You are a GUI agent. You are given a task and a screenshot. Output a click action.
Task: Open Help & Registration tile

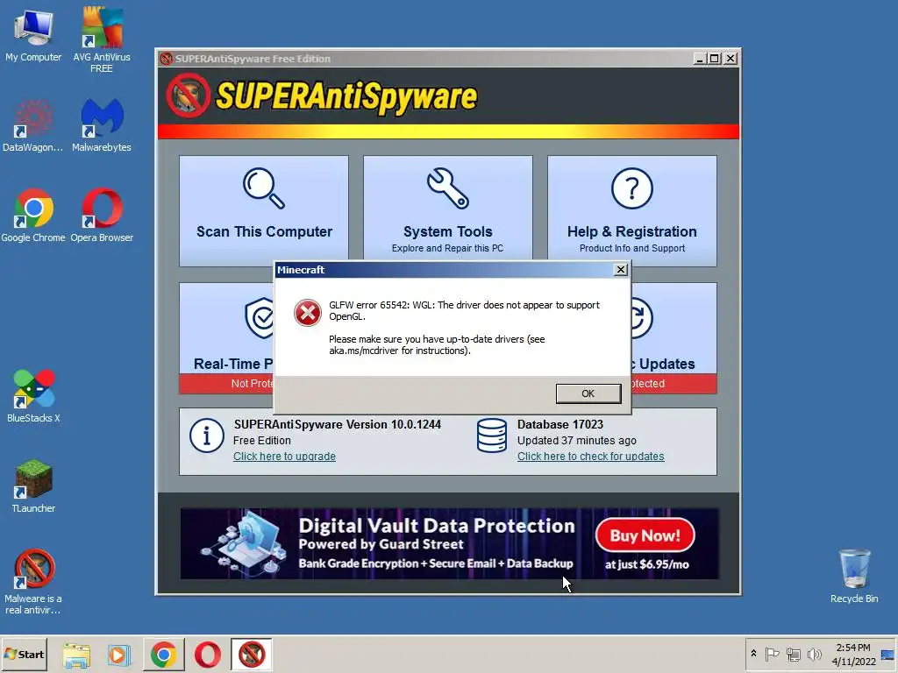point(631,210)
